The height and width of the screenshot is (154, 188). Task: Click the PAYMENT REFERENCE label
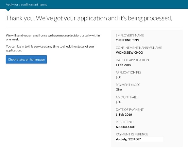tap(132, 134)
